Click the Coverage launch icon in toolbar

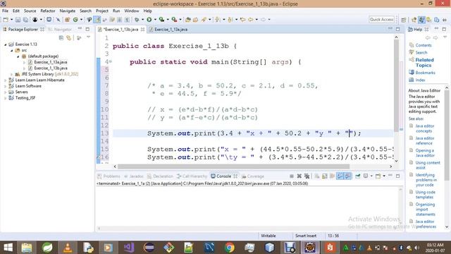(x=161, y=19)
